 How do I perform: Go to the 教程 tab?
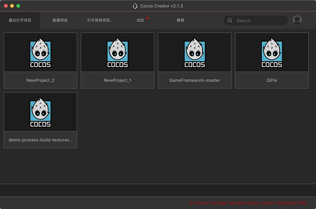click(x=180, y=20)
